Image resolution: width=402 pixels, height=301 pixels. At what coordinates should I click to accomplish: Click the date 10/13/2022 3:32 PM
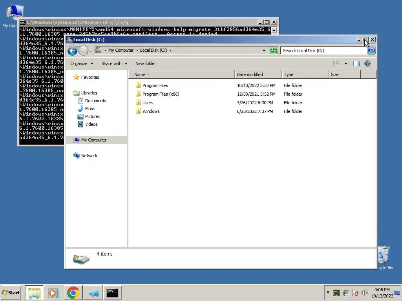coord(256,85)
